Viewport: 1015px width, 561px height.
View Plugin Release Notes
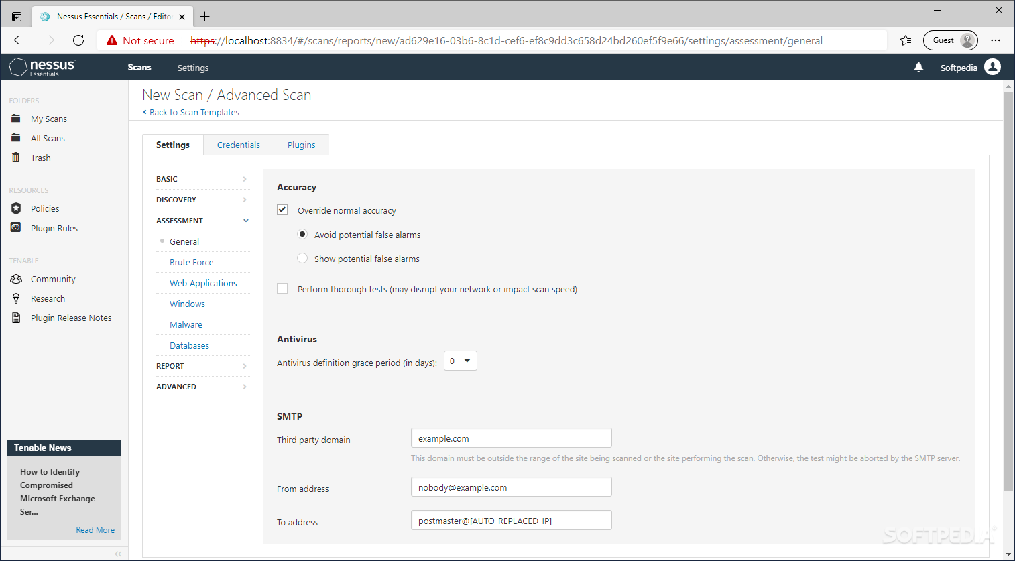[71, 318]
